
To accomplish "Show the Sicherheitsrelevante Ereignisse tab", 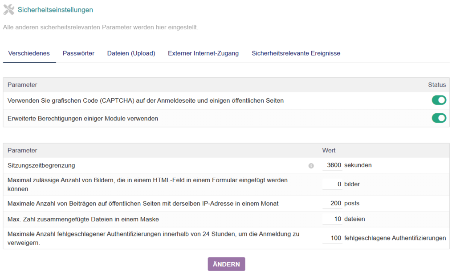I will click(x=296, y=53).
